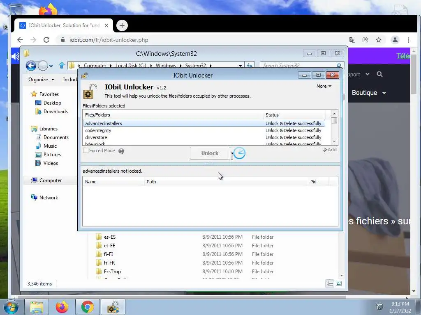Open the Forced Mode help question icon
Viewport: 421px width, 315px height.
click(121, 151)
